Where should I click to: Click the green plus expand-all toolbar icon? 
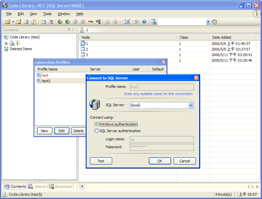(98, 22)
